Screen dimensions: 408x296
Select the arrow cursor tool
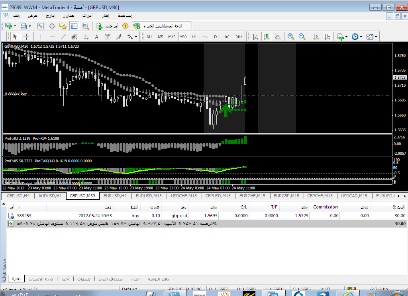[x=15, y=37]
